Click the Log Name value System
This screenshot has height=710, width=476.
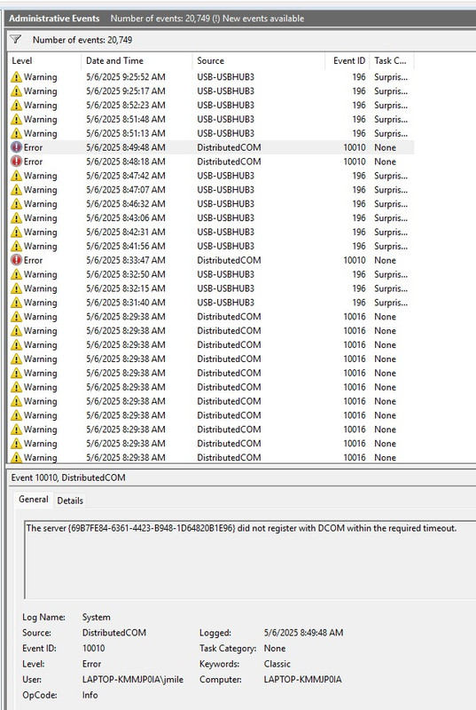coord(97,617)
